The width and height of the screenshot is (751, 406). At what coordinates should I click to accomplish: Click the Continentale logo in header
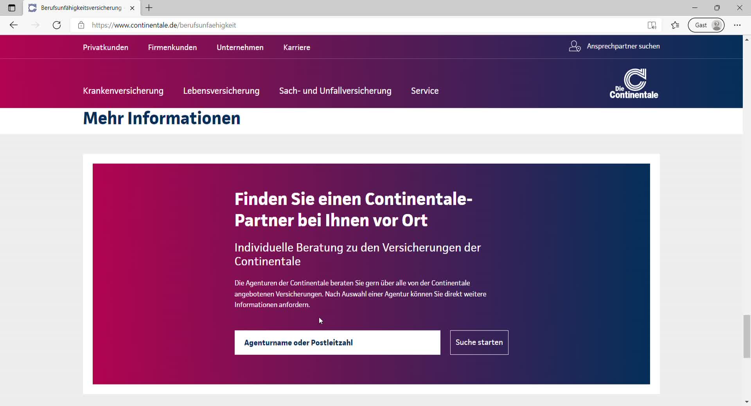click(x=634, y=84)
